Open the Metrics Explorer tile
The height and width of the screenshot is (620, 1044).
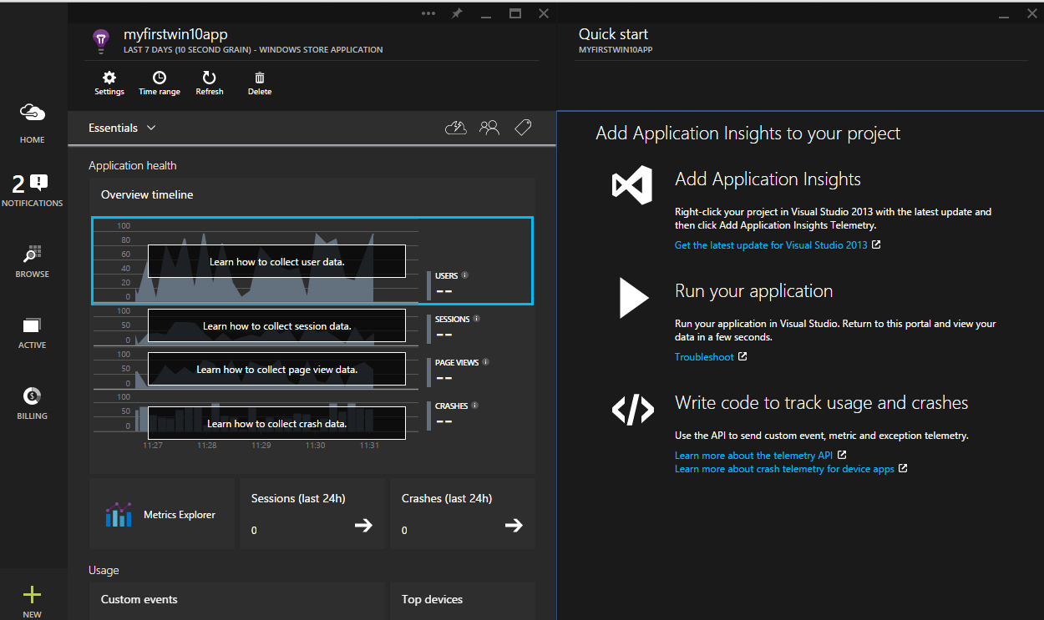(162, 514)
